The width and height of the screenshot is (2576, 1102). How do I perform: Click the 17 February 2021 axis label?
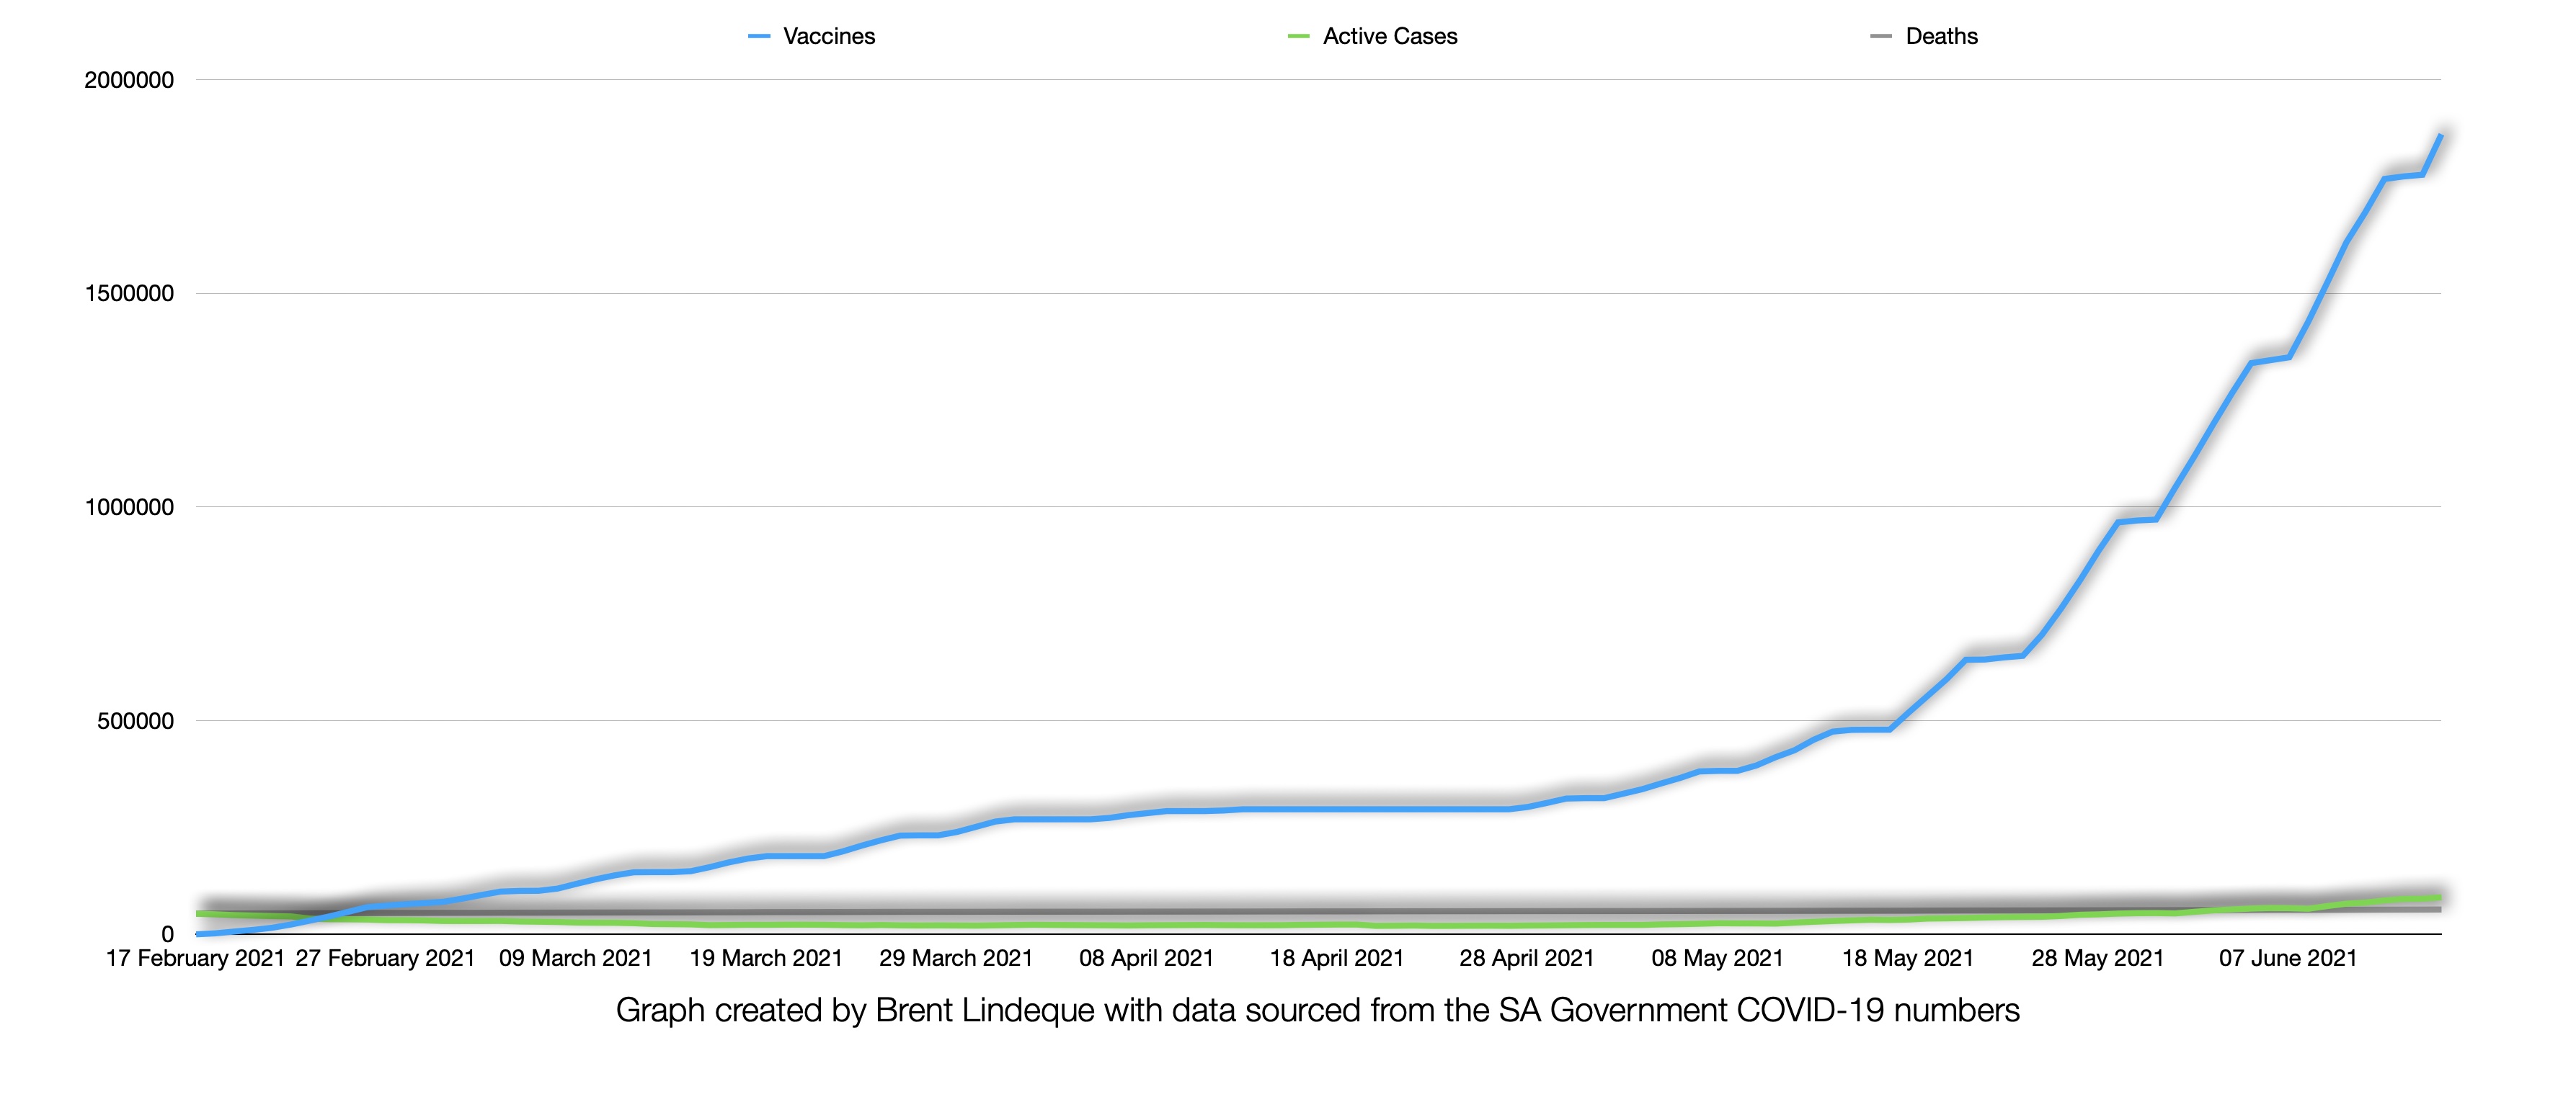click(x=197, y=956)
